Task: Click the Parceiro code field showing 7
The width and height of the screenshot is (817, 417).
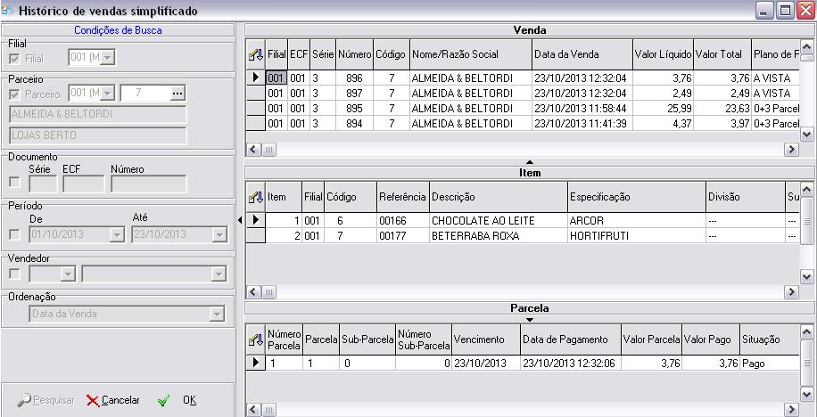Action: click(145, 94)
